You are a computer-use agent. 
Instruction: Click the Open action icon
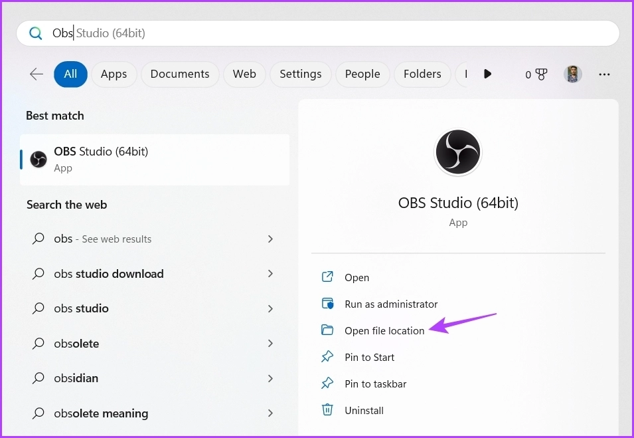(327, 277)
